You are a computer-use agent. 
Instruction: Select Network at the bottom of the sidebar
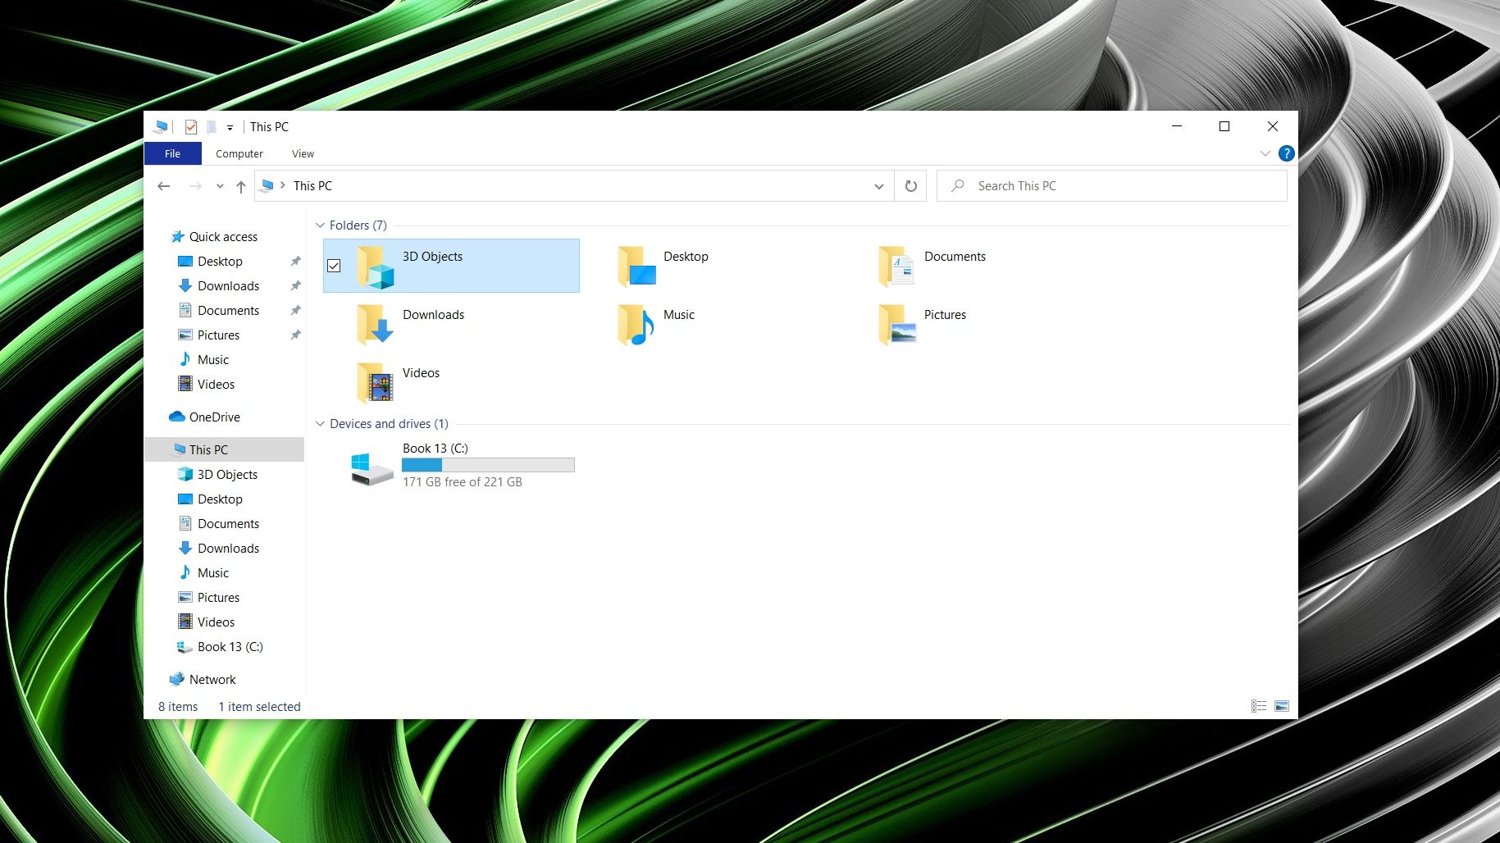[x=212, y=679]
